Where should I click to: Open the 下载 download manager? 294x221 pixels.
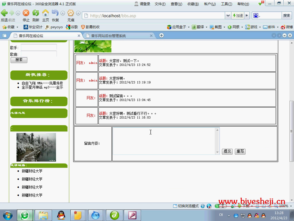pos(245,206)
